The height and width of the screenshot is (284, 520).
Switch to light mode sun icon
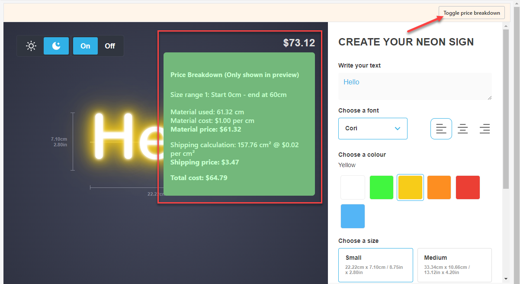coord(31,46)
